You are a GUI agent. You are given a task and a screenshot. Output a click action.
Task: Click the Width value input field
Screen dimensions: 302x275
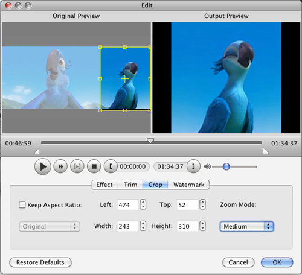coord(128,226)
